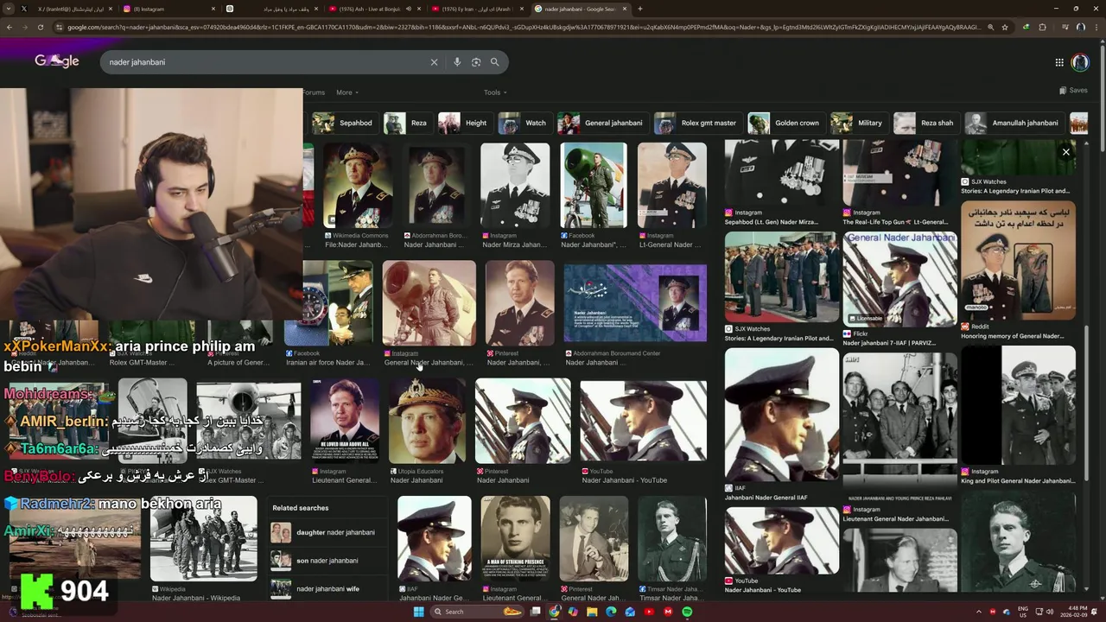Open the Windows Start menu

(419, 612)
